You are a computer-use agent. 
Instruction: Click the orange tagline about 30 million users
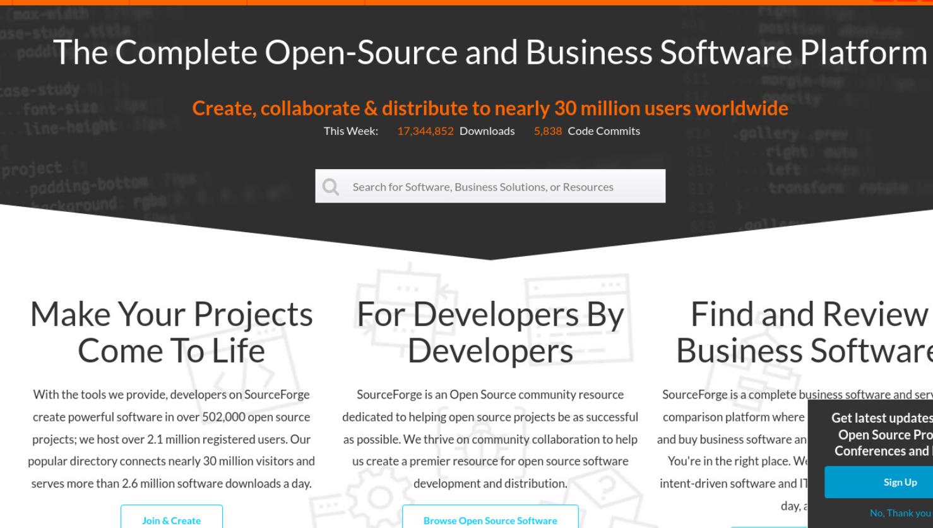click(x=490, y=109)
